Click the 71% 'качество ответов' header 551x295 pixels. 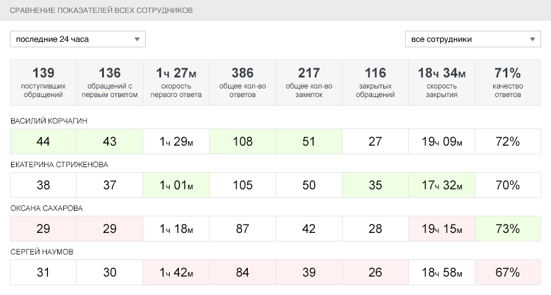(x=508, y=82)
